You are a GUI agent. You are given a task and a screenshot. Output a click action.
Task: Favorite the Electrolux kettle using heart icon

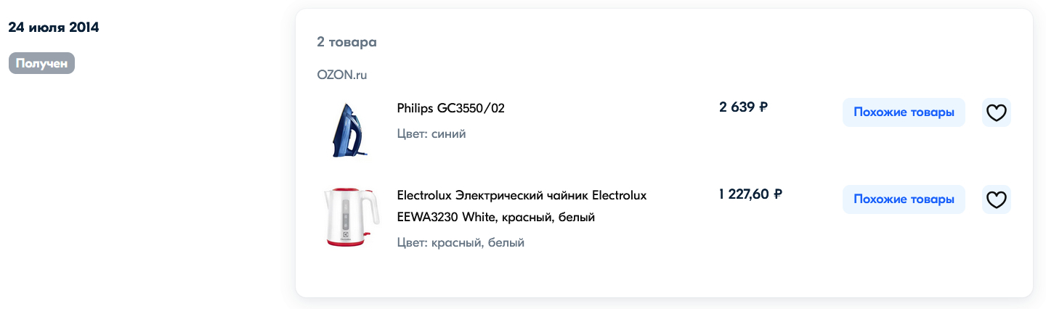click(x=996, y=199)
